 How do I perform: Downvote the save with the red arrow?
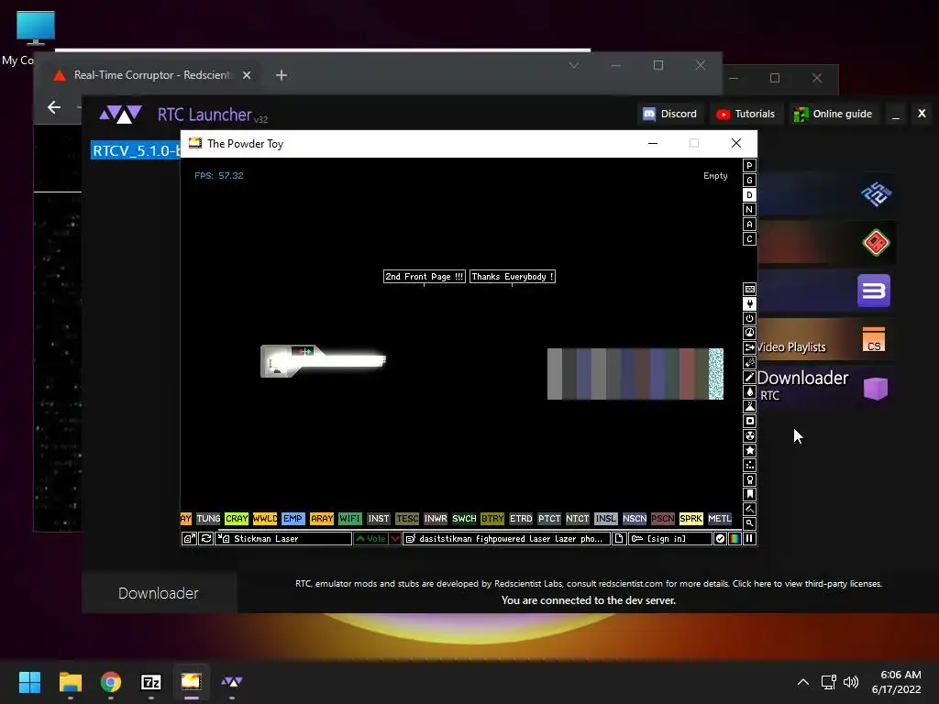(x=395, y=539)
